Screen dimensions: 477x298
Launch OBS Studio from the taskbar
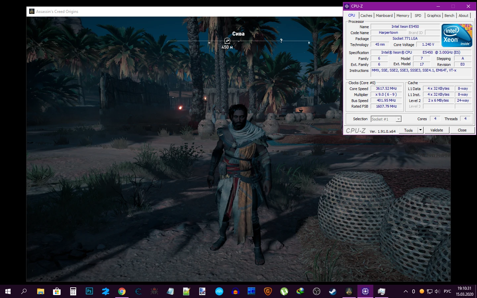point(317,291)
